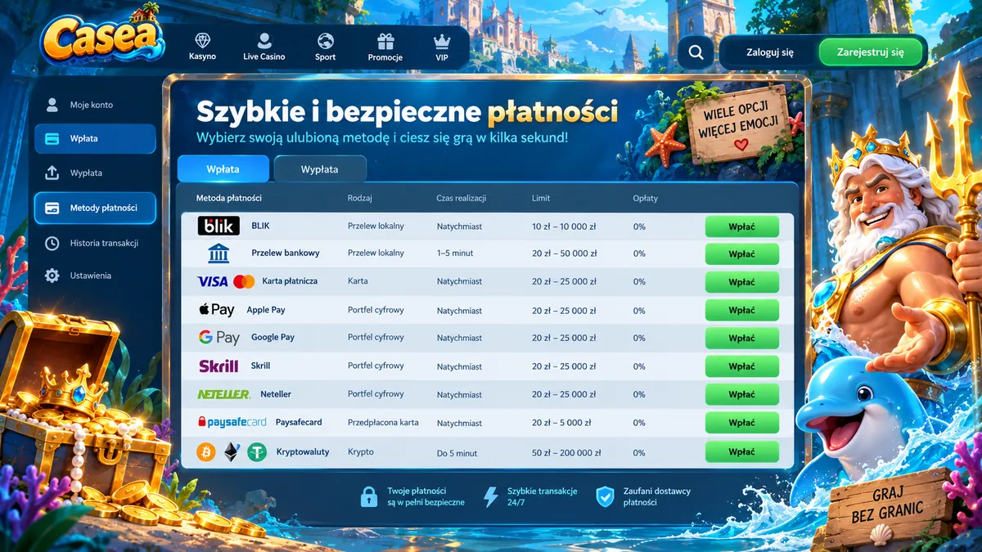This screenshot has width=982, height=552.
Task: Click Wpłać for Apple Pay
Action: pyautogui.click(x=742, y=310)
